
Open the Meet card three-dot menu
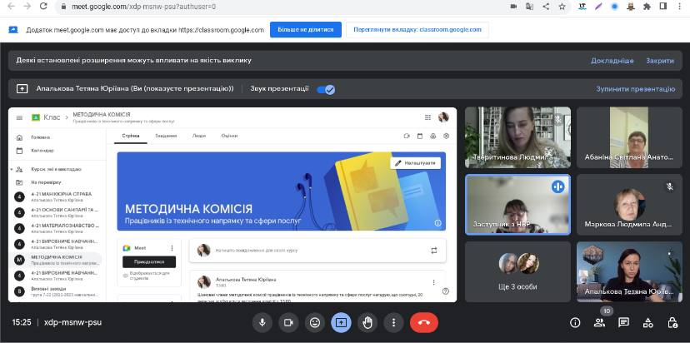[x=172, y=248]
